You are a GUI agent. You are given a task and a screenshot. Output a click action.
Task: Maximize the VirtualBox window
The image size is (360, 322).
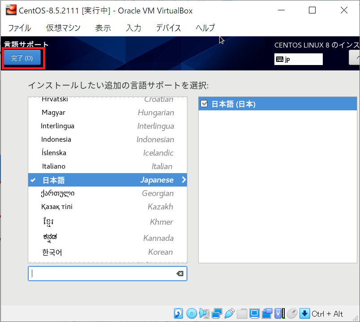coord(312,10)
